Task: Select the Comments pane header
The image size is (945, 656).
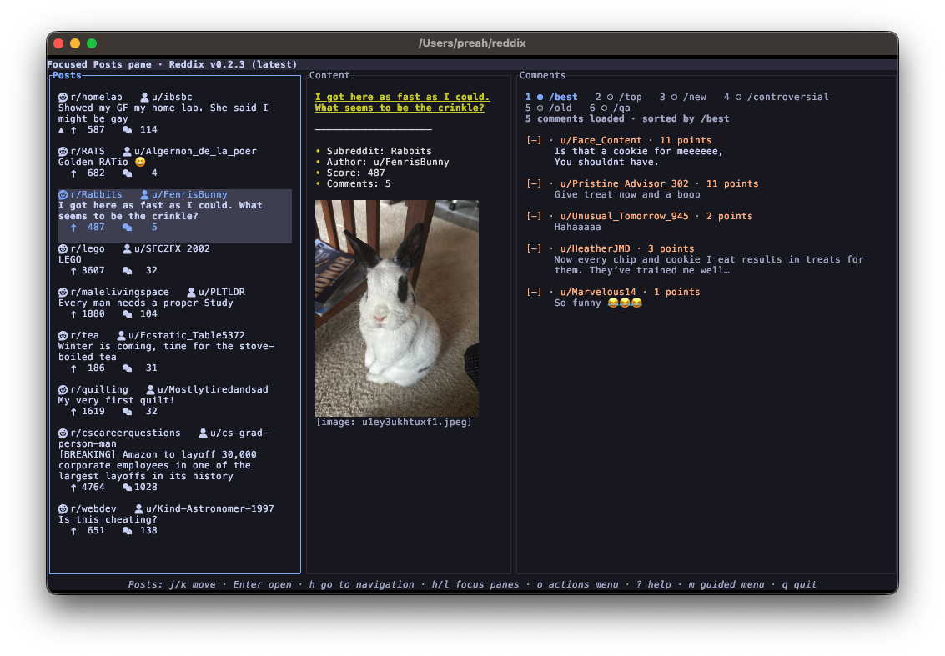Action: click(542, 74)
